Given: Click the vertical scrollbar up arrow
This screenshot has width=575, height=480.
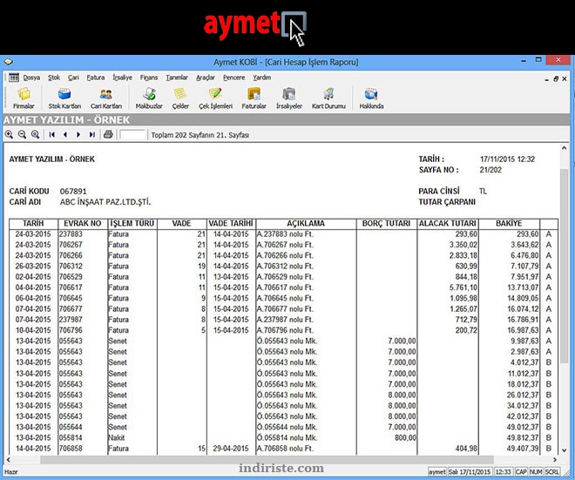Looking at the screenshot, I should [x=564, y=148].
